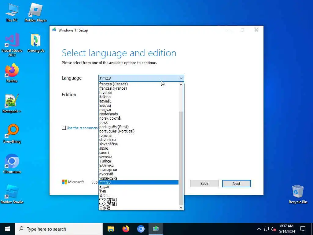Show hidden system tray icons
This screenshot has width=313, height=235.
point(259,229)
